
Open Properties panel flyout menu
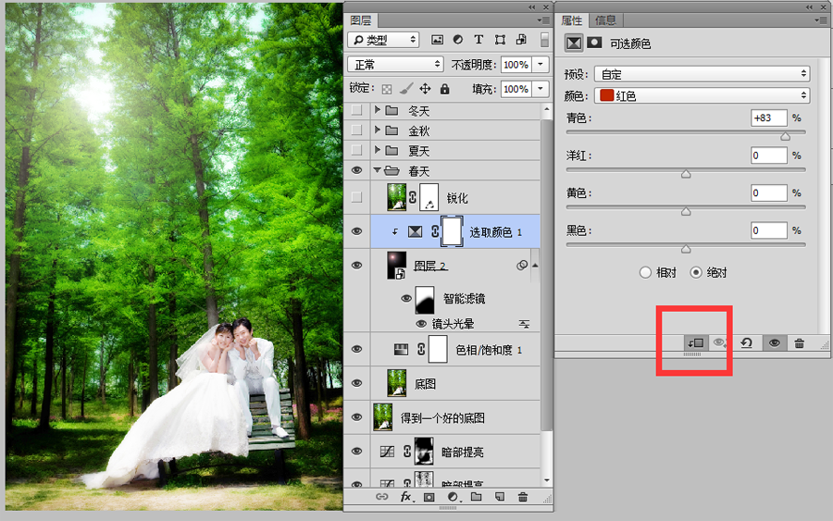[820, 20]
